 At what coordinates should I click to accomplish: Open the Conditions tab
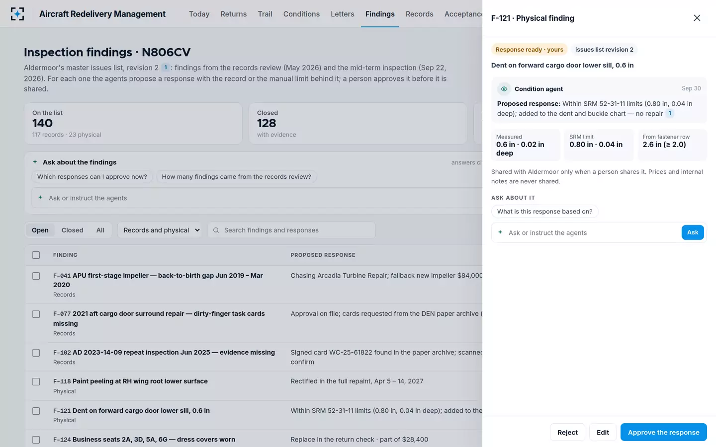[301, 14]
